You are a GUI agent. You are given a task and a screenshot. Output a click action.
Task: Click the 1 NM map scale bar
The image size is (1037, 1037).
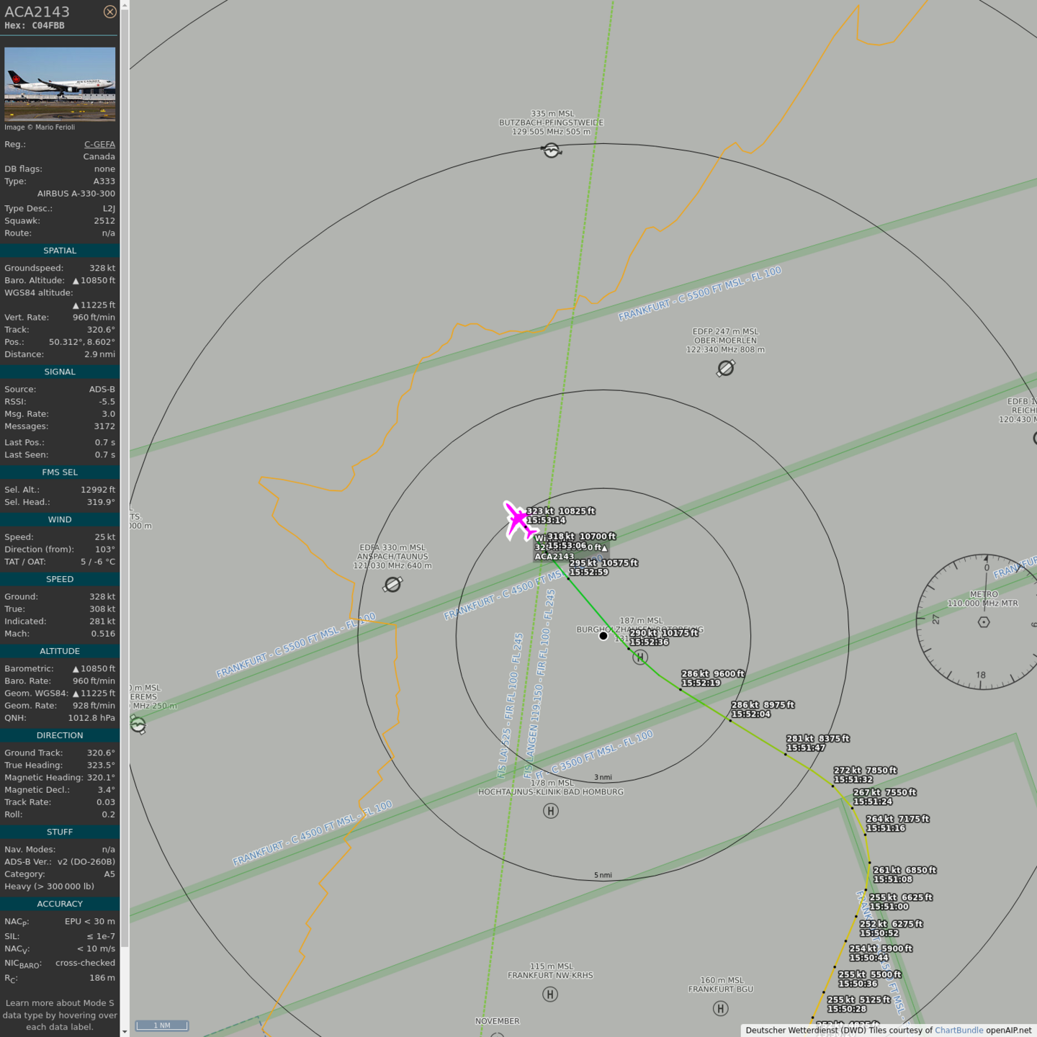pos(162,1025)
